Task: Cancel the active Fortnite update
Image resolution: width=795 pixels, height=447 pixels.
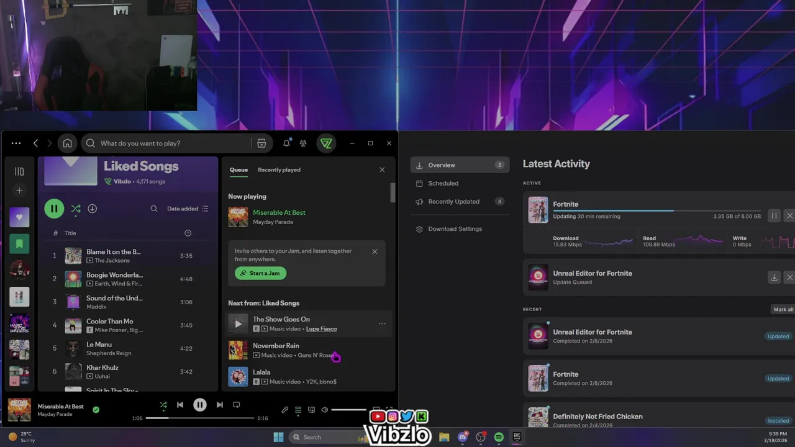Action: point(789,215)
